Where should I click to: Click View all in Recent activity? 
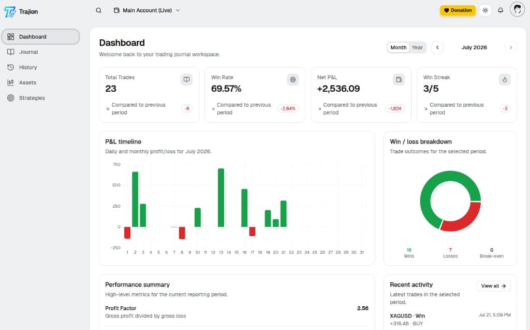pos(493,286)
